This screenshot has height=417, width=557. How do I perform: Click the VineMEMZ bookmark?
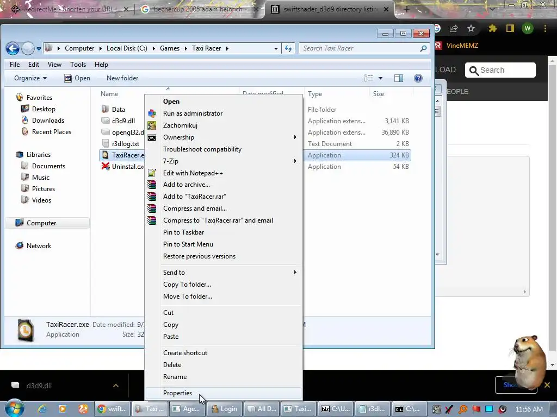[x=457, y=46]
